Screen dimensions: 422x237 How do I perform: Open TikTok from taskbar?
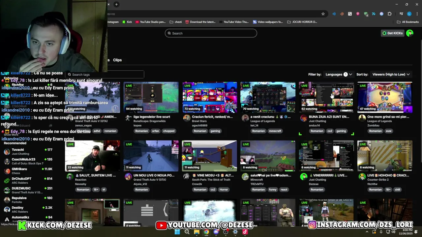pyautogui.click(x=245, y=232)
